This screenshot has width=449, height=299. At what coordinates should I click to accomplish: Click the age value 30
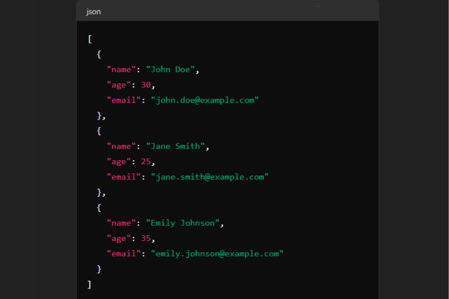pyautogui.click(x=146, y=85)
